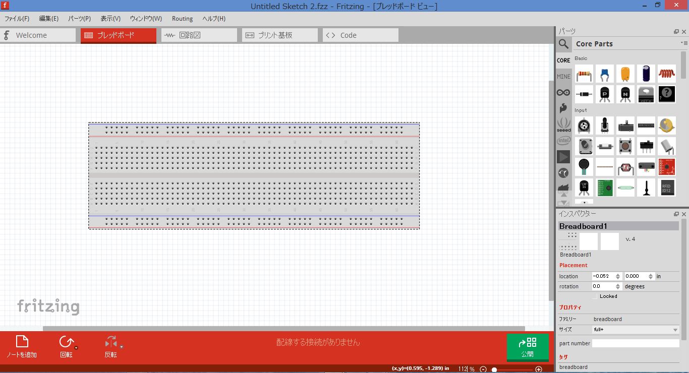Select the rotary potentiometer with shaft
This screenshot has height=373, width=689.
605,126
